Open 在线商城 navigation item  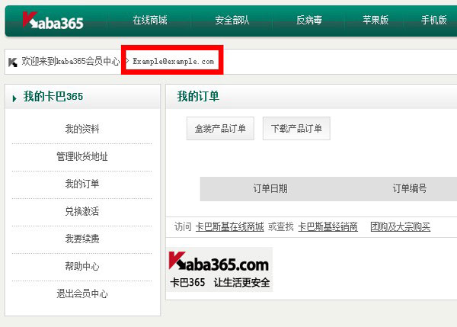150,20
